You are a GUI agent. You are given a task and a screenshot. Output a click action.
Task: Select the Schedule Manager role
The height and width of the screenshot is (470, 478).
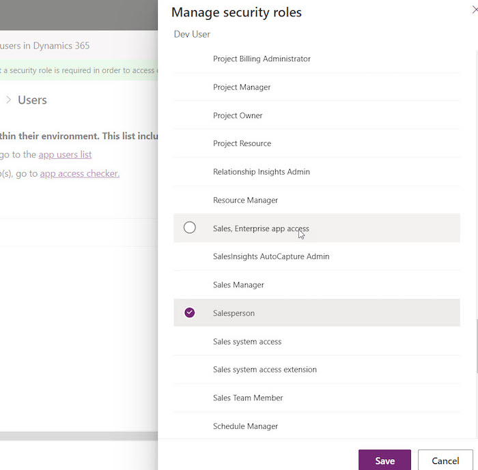pos(317,426)
